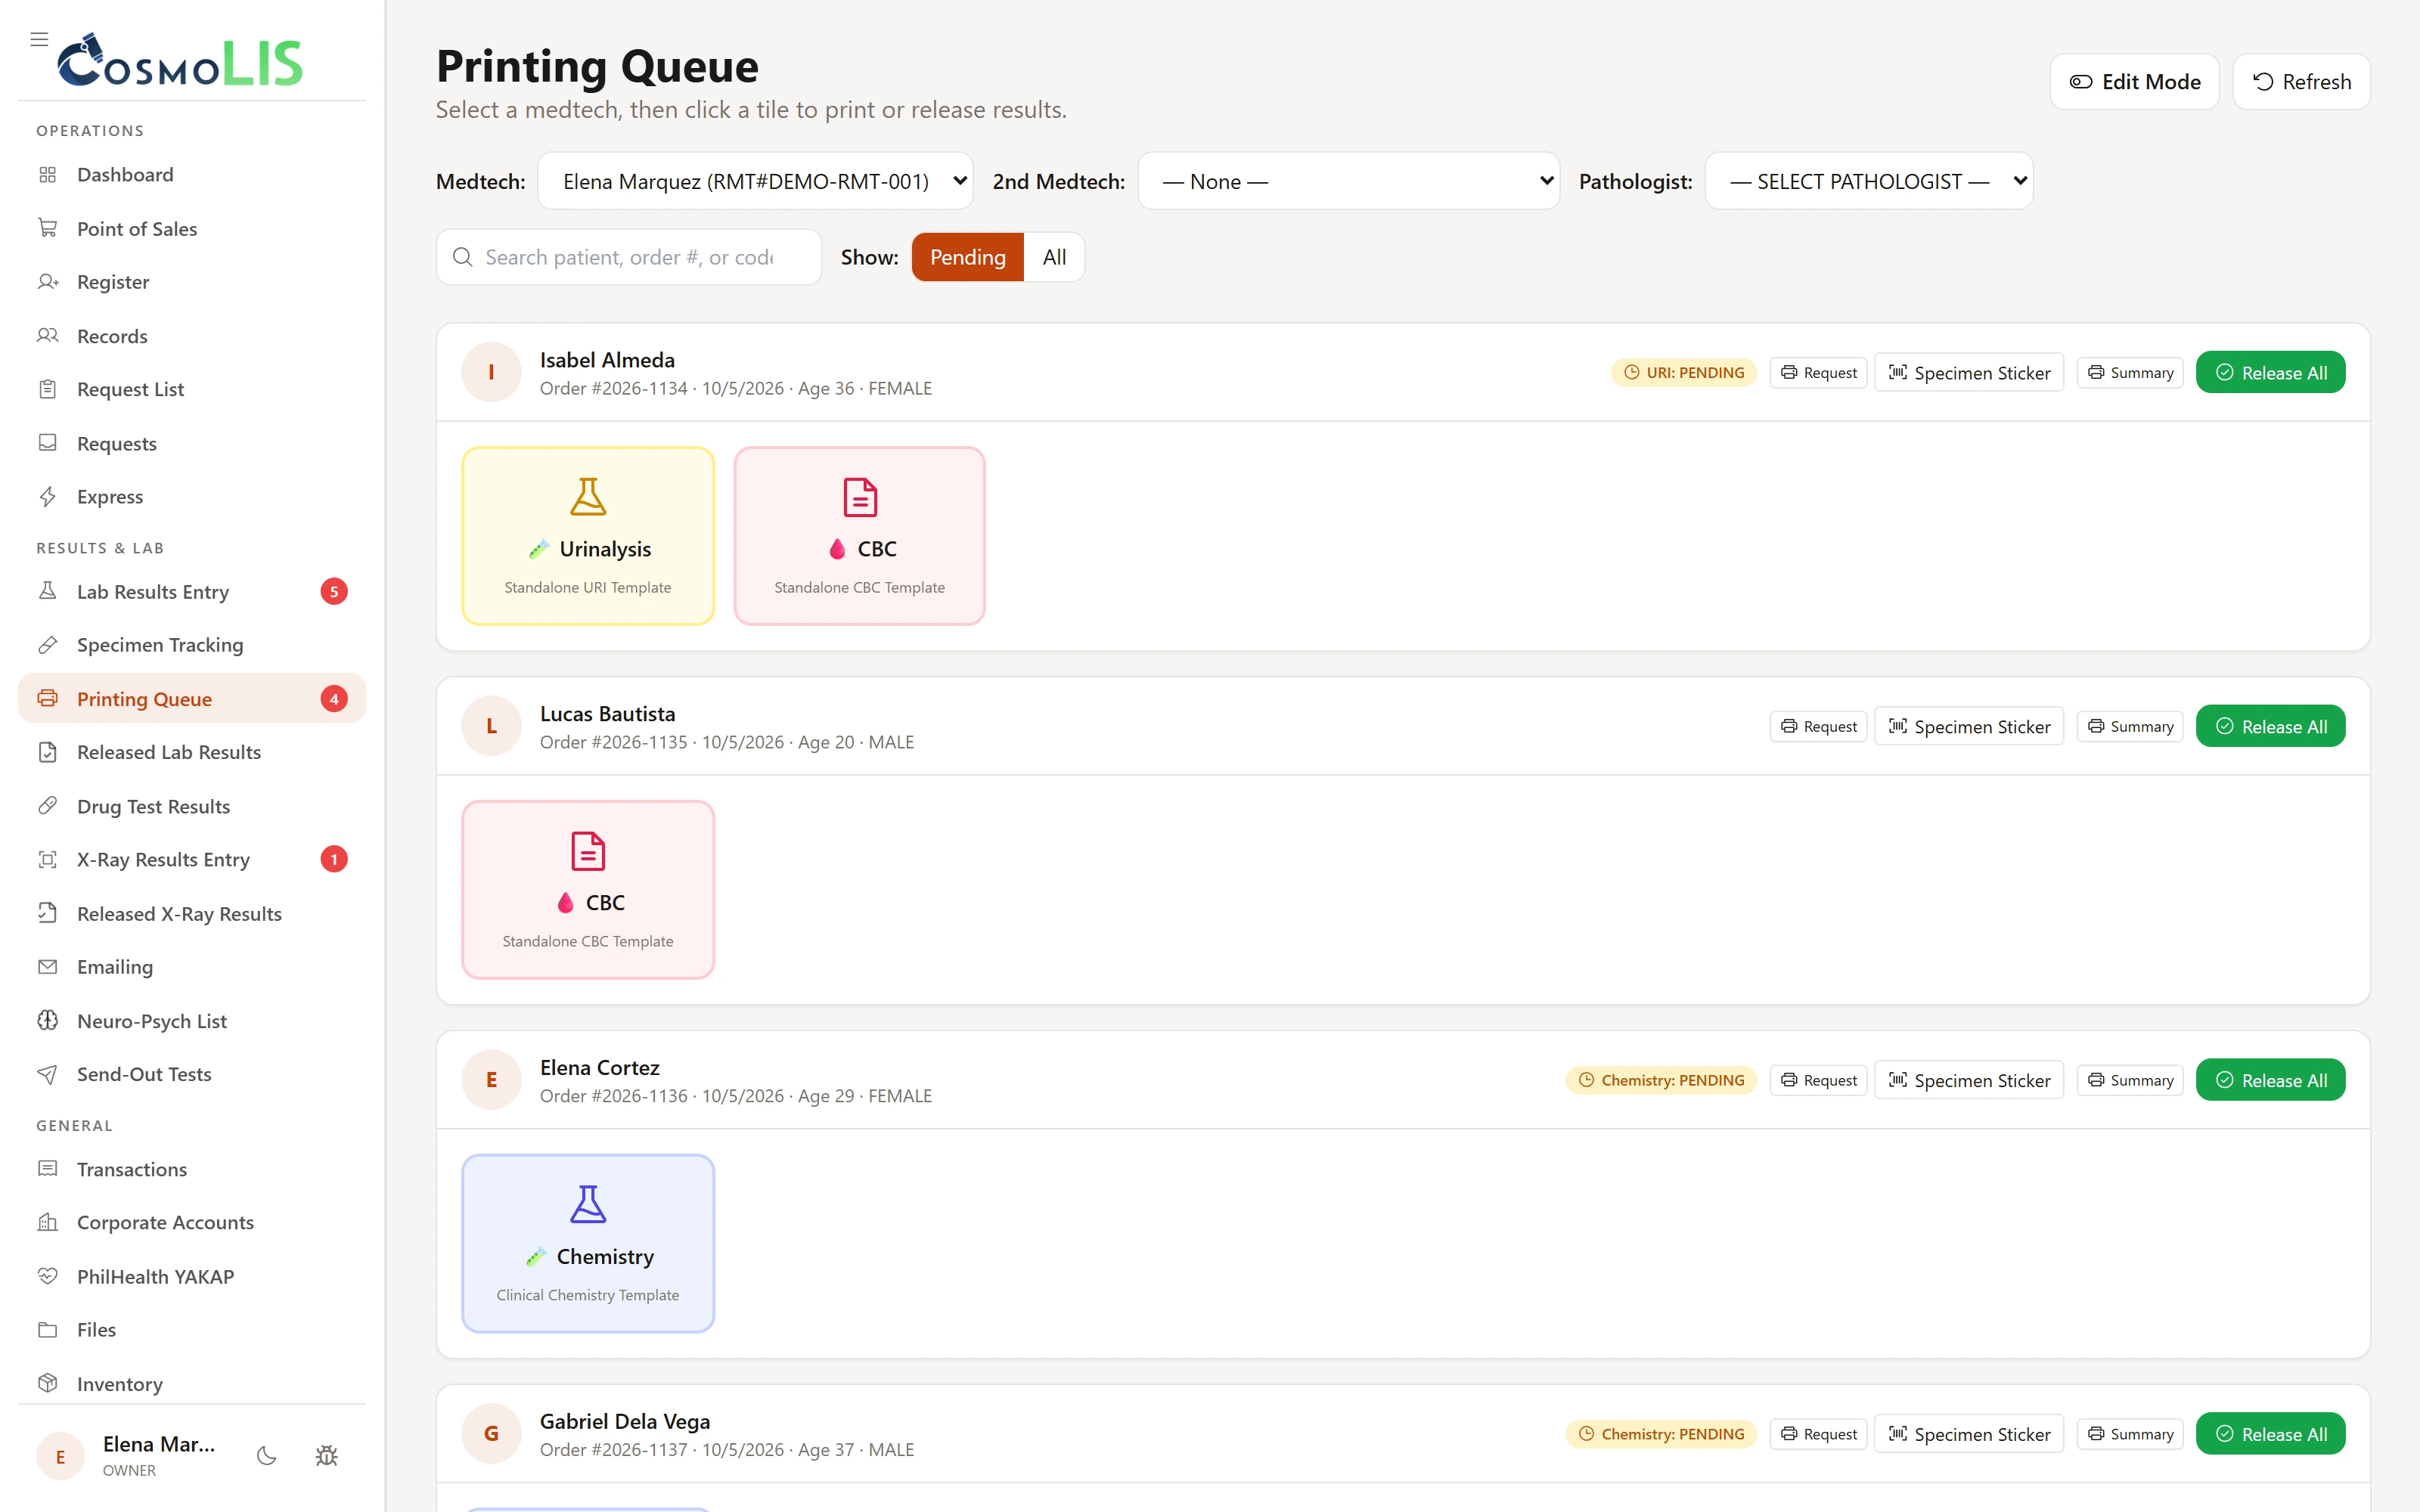
Task: Print Specimen Sticker for Elena Cortez
Action: coord(1969,1080)
